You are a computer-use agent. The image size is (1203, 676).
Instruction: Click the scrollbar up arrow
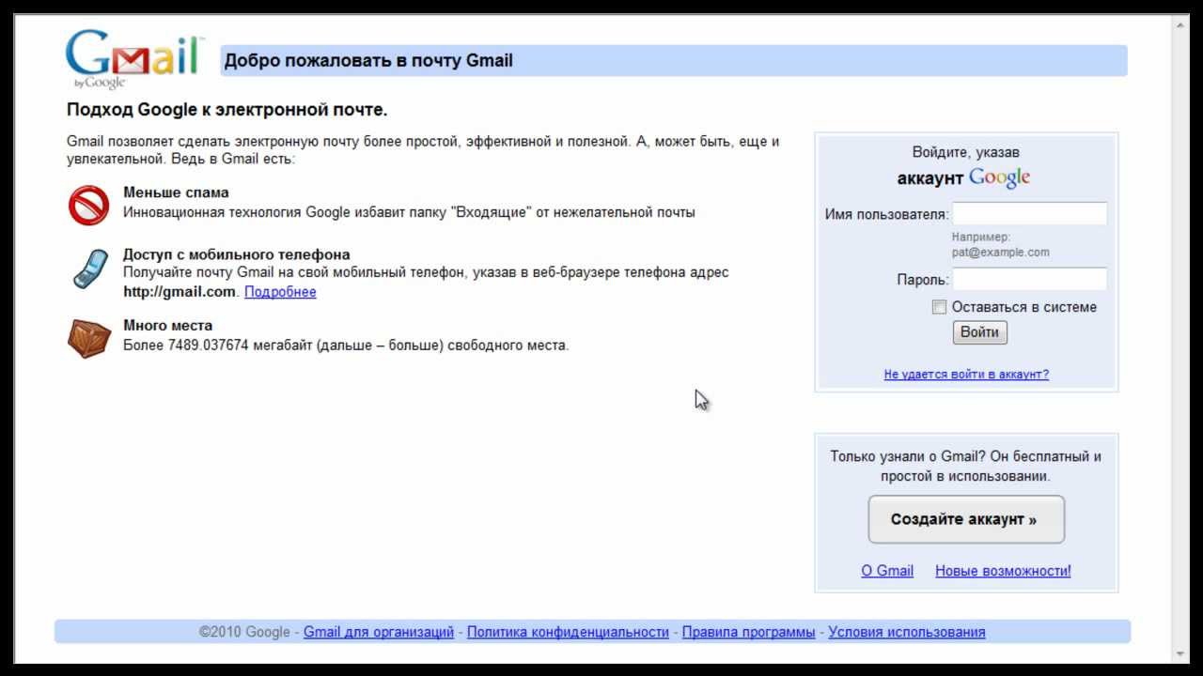coord(1180,25)
